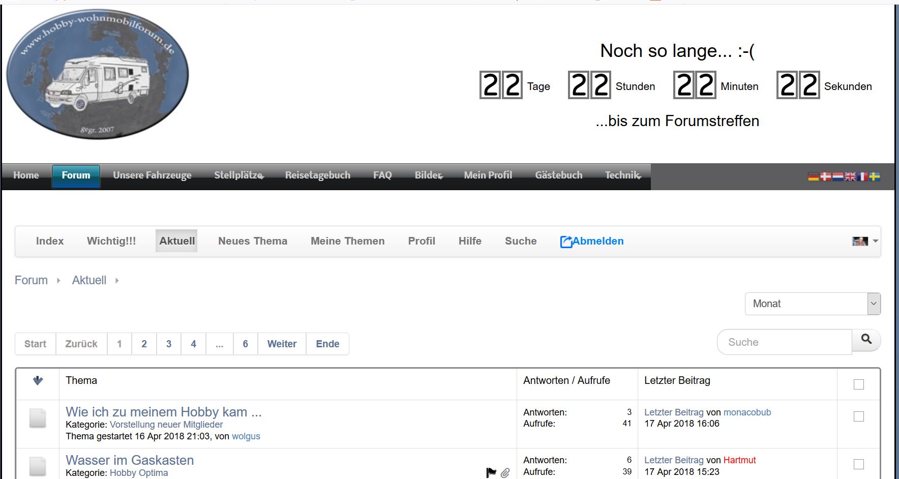The width and height of the screenshot is (899, 479).
Task: Switch site language with the German flag
Action: [x=813, y=177]
